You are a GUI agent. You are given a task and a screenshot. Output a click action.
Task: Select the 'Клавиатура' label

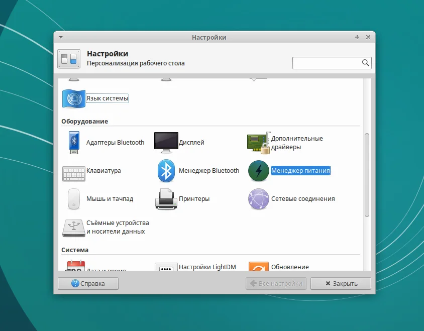point(103,171)
